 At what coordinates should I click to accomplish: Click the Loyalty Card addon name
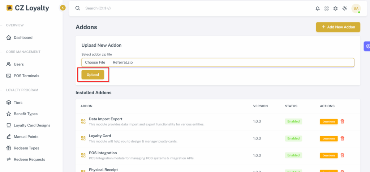coord(100,136)
